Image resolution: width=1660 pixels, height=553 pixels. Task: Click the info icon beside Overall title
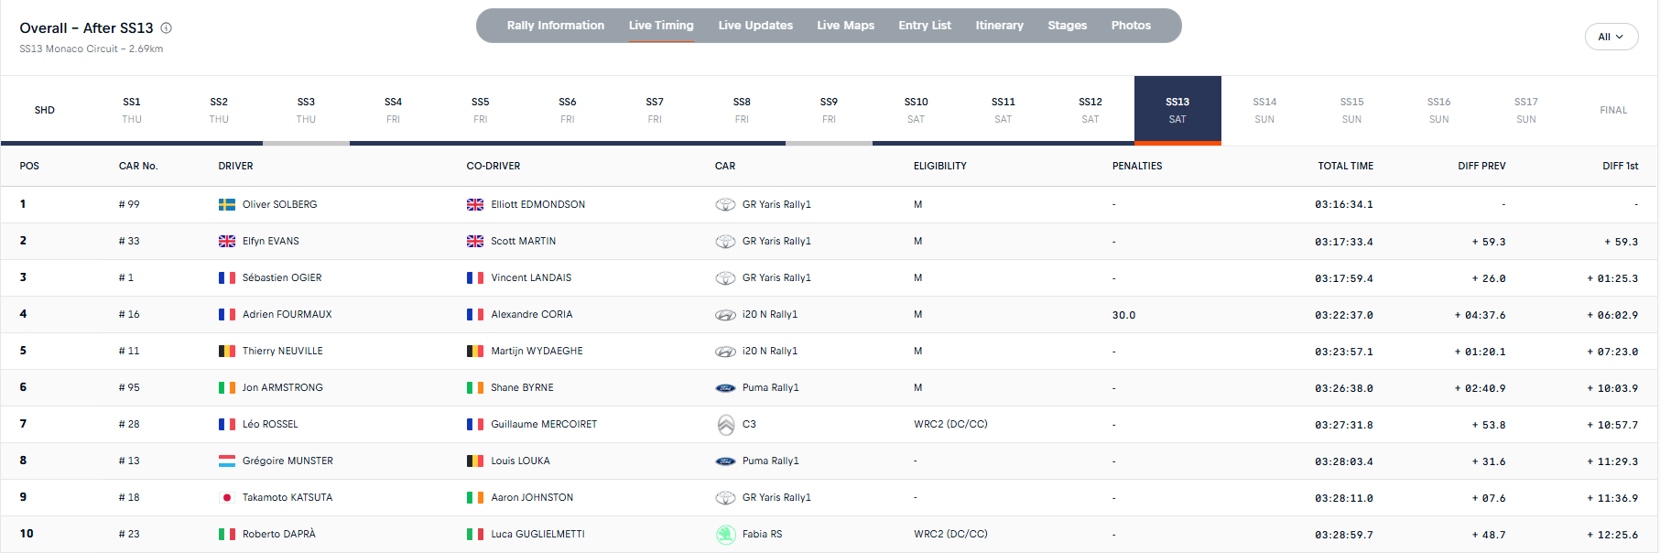tap(167, 28)
